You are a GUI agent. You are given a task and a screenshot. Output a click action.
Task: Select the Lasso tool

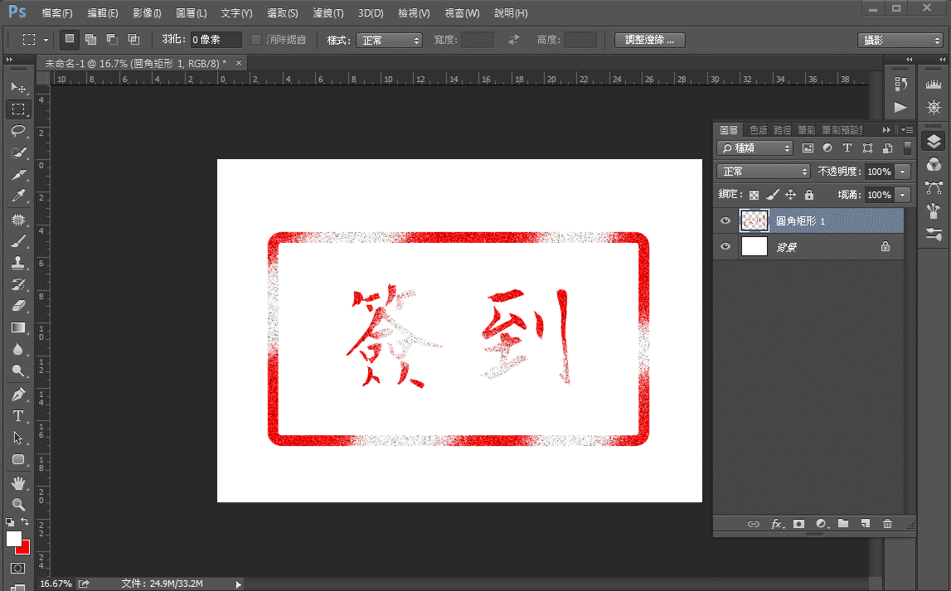click(x=18, y=131)
